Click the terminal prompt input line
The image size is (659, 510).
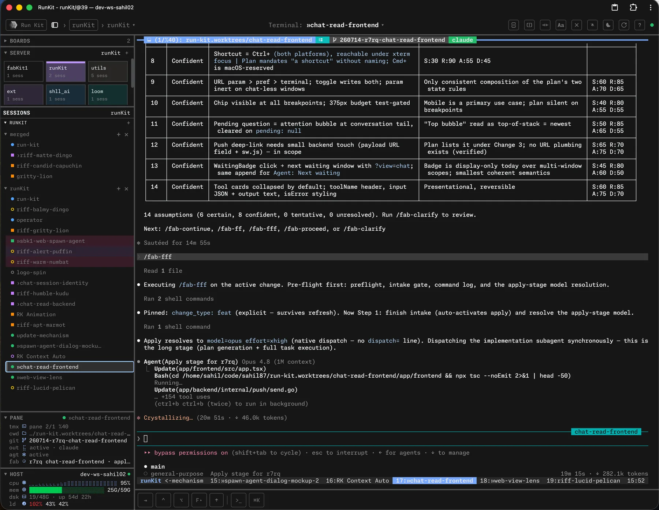392,439
